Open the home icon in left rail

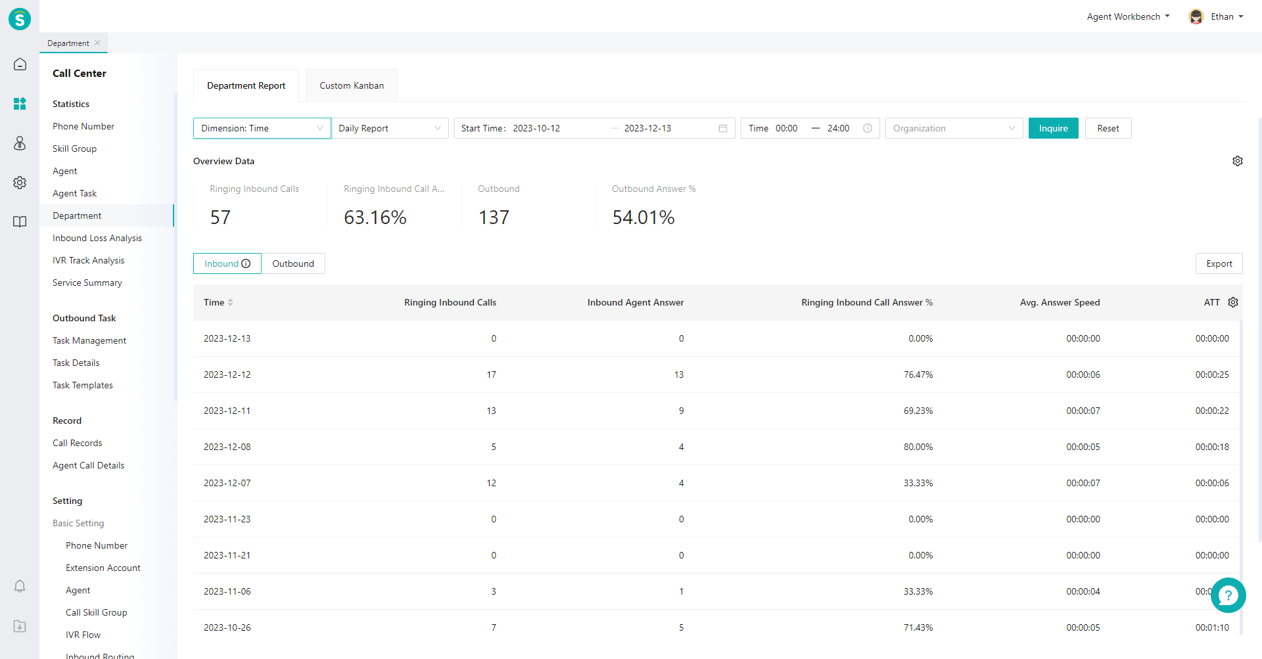[20, 64]
